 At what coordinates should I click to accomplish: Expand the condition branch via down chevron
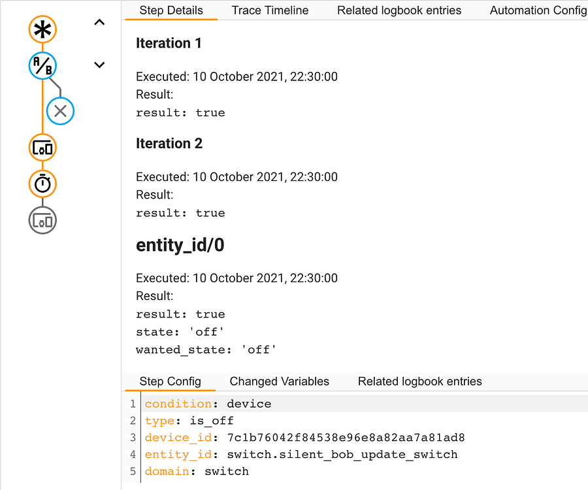99,65
